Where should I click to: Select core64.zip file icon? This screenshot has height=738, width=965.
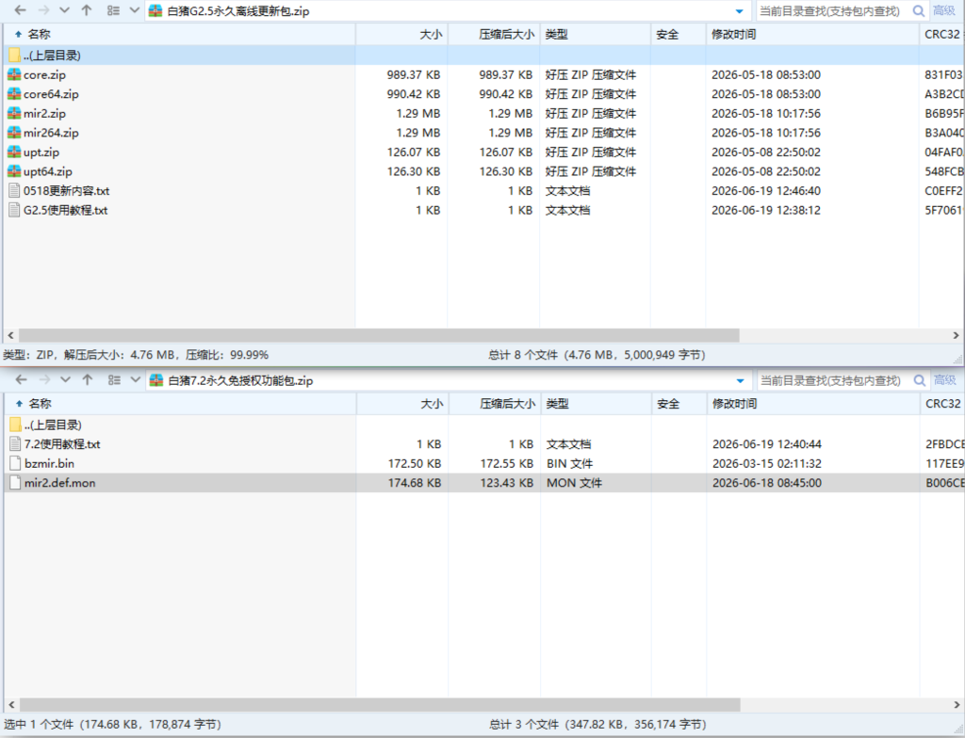pyautogui.click(x=14, y=94)
